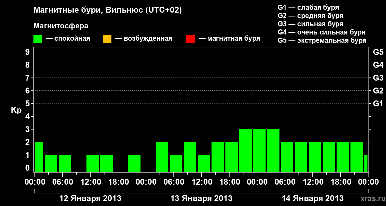Click the orange 'возбужденная' legend swatch

point(107,39)
